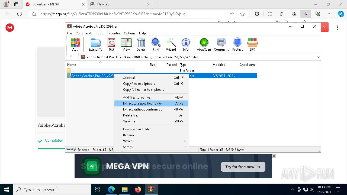Sort by Name column header
The image size is (347, 195).
pos(100,65)
